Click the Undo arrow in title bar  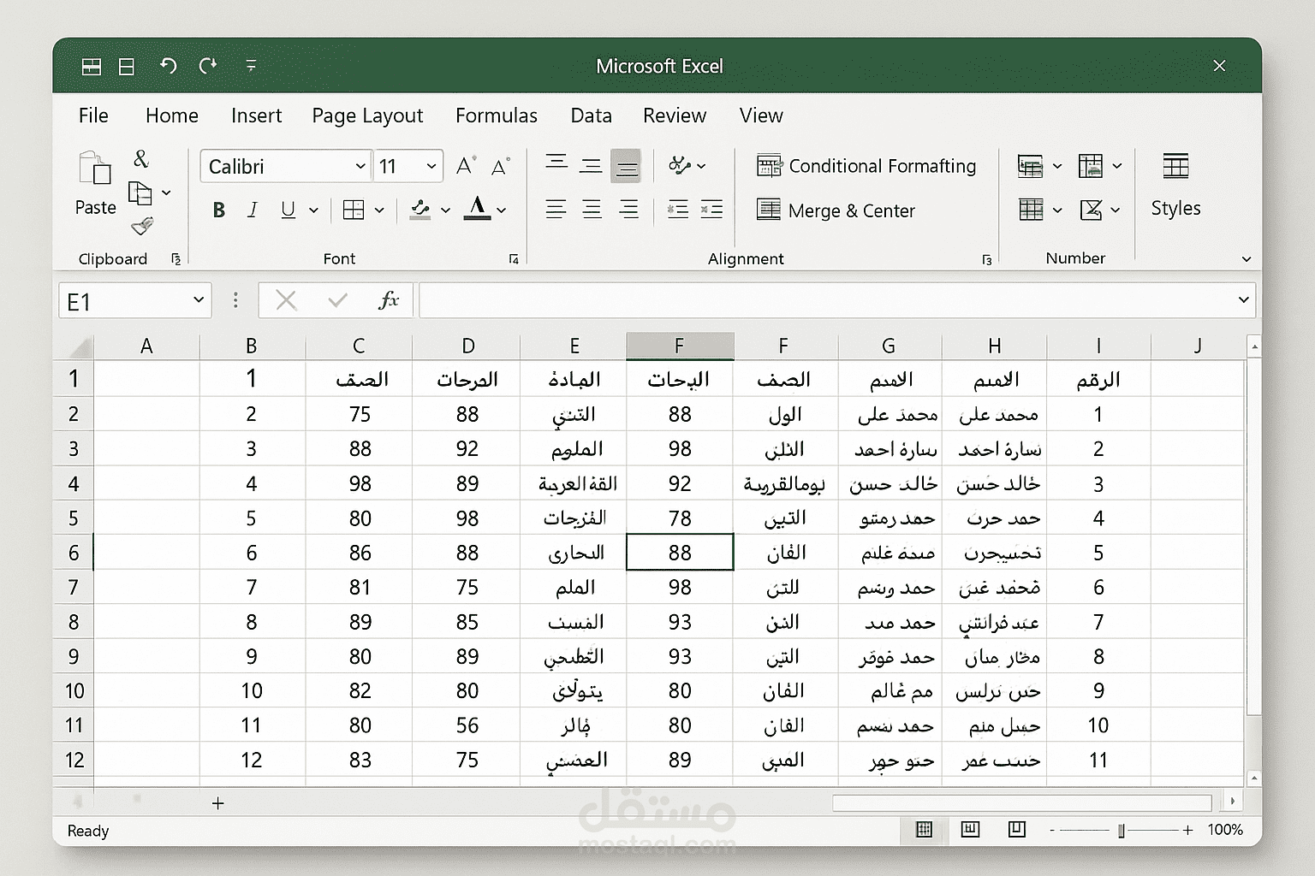pos(169,66)
